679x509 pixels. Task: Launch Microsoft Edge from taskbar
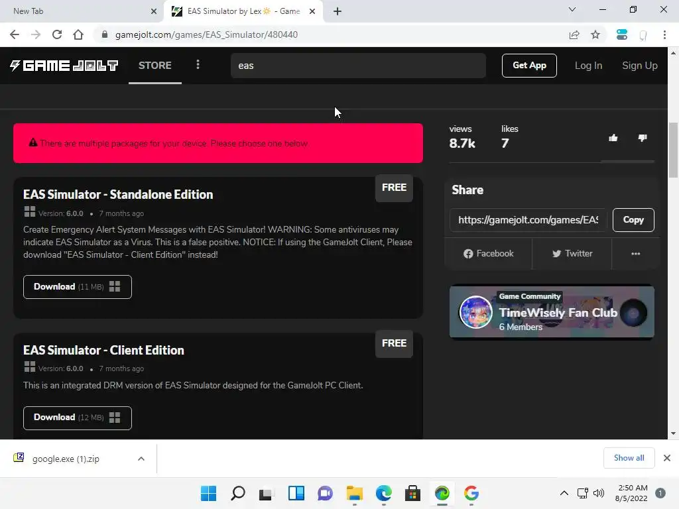click(x=384, y=493)
